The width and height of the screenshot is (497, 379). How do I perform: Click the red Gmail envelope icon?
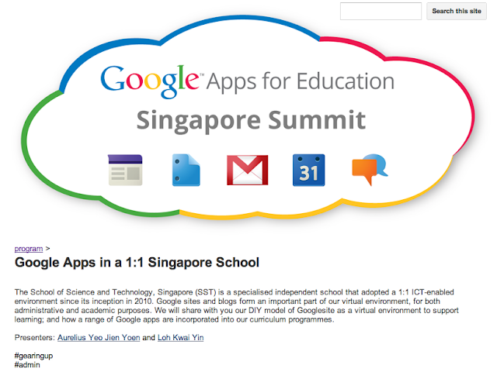247,170
